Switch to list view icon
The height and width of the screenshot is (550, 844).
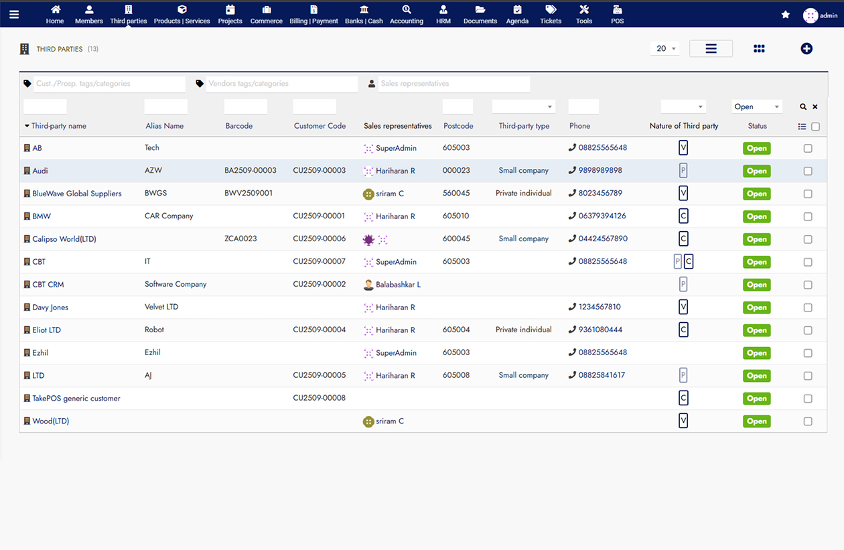711,49
